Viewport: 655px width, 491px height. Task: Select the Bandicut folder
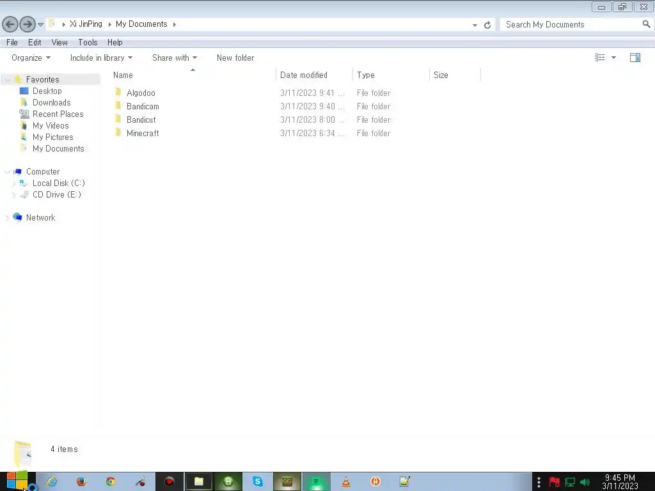[141, 120]
